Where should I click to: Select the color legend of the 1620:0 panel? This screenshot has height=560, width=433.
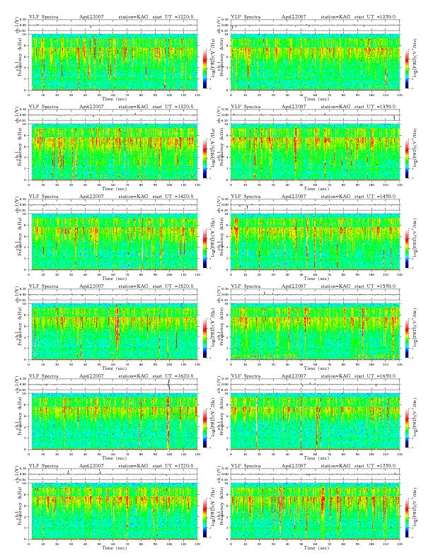pos(204,428)
